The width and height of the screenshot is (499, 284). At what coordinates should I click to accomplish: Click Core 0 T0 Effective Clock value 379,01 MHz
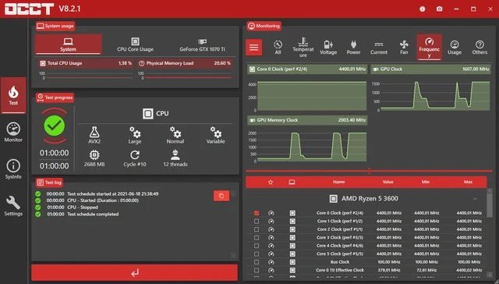pos(388,270)
